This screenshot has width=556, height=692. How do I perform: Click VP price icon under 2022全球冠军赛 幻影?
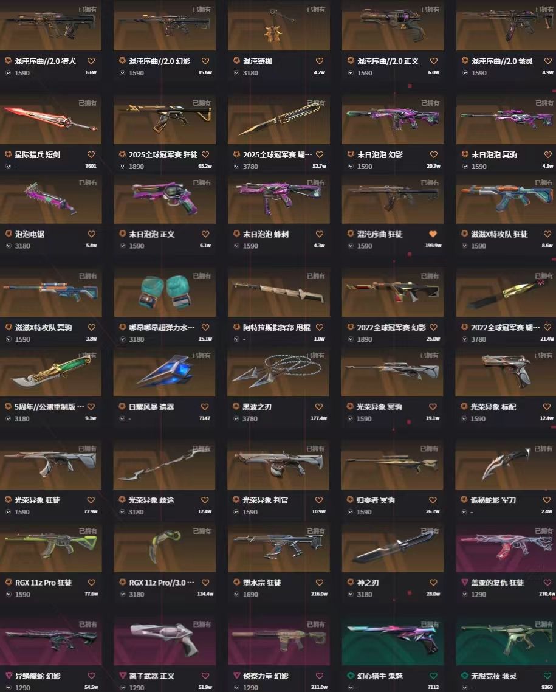(x=351, y=339)
